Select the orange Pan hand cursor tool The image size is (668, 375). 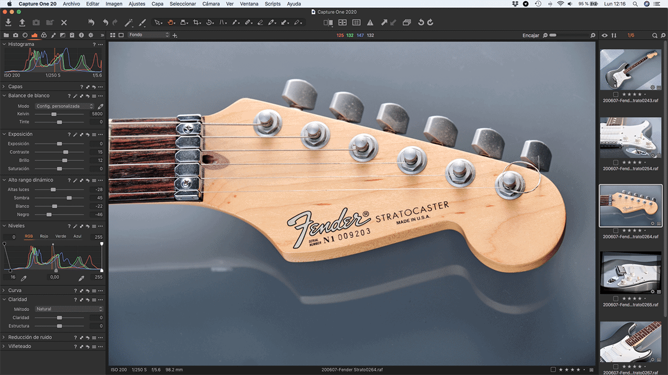pos(171,23)
